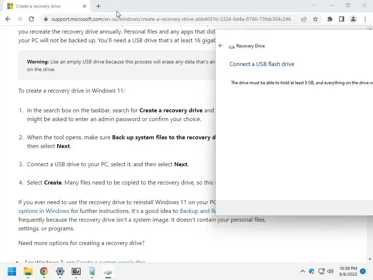
Task: Reload the Microsoft support page
Action: pyautogui.click(x=31, y=19)
